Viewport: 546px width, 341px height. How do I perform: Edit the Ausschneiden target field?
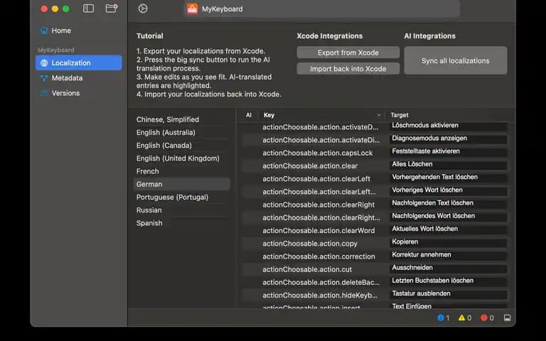pos(448,268)
